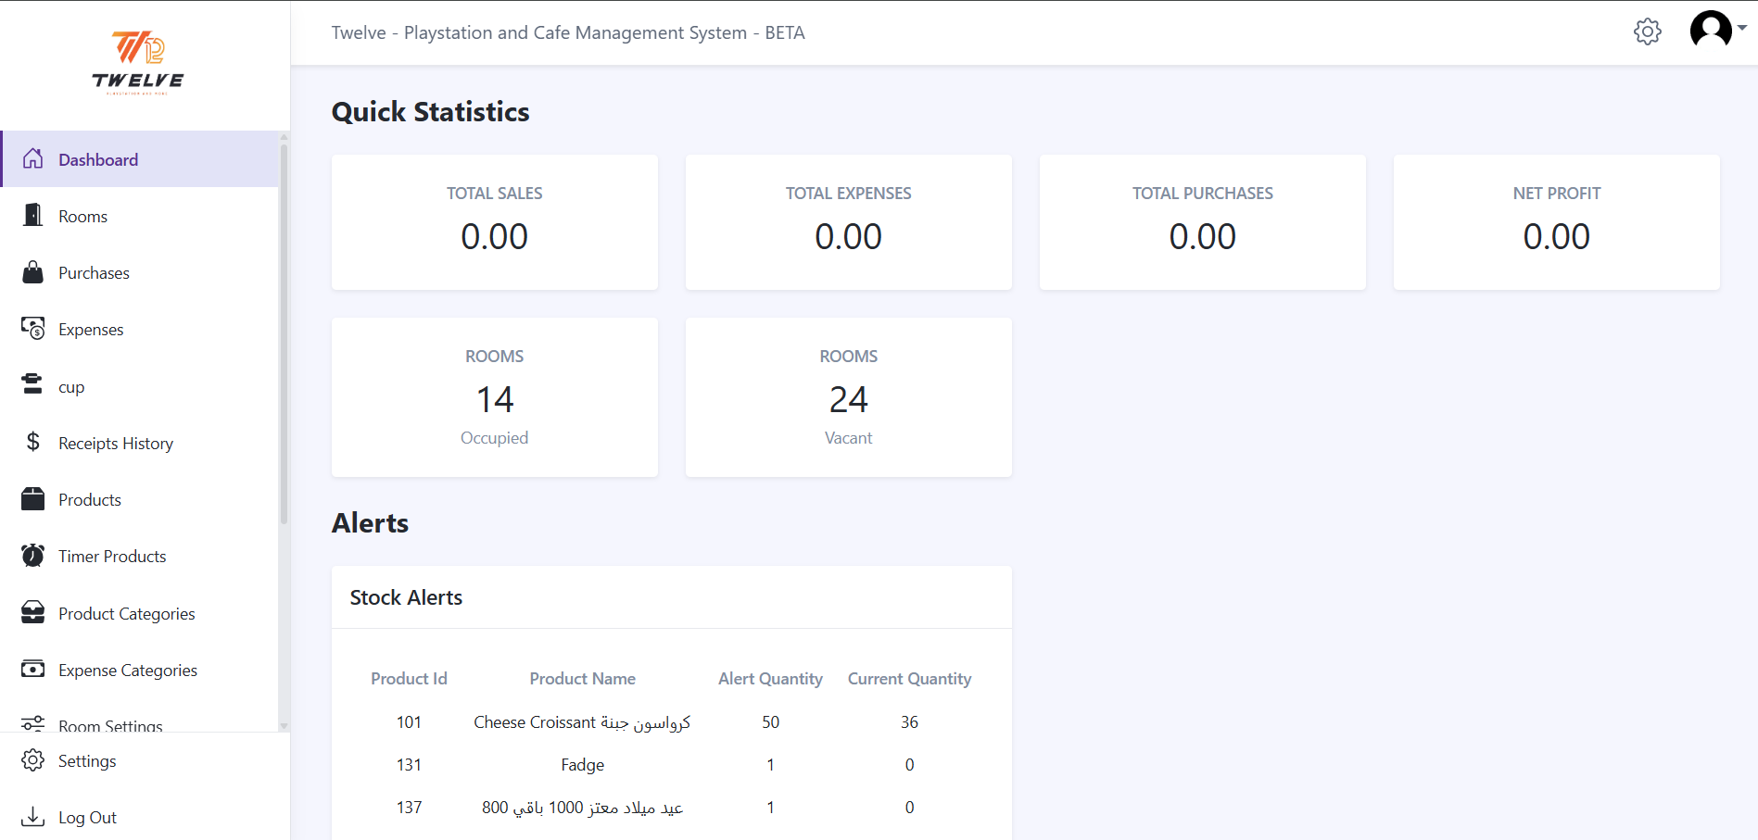
Task: Click the Occupied rooms card
Action: pos(495,397)
